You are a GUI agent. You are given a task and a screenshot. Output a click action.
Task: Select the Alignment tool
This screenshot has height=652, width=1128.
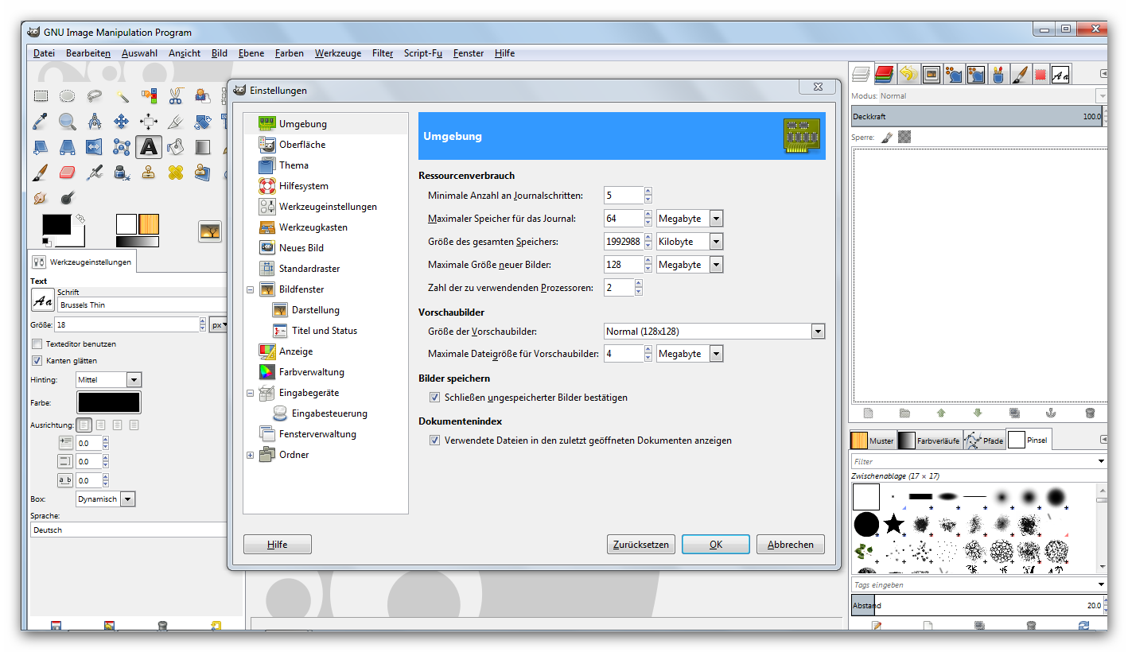coord(149,122)
